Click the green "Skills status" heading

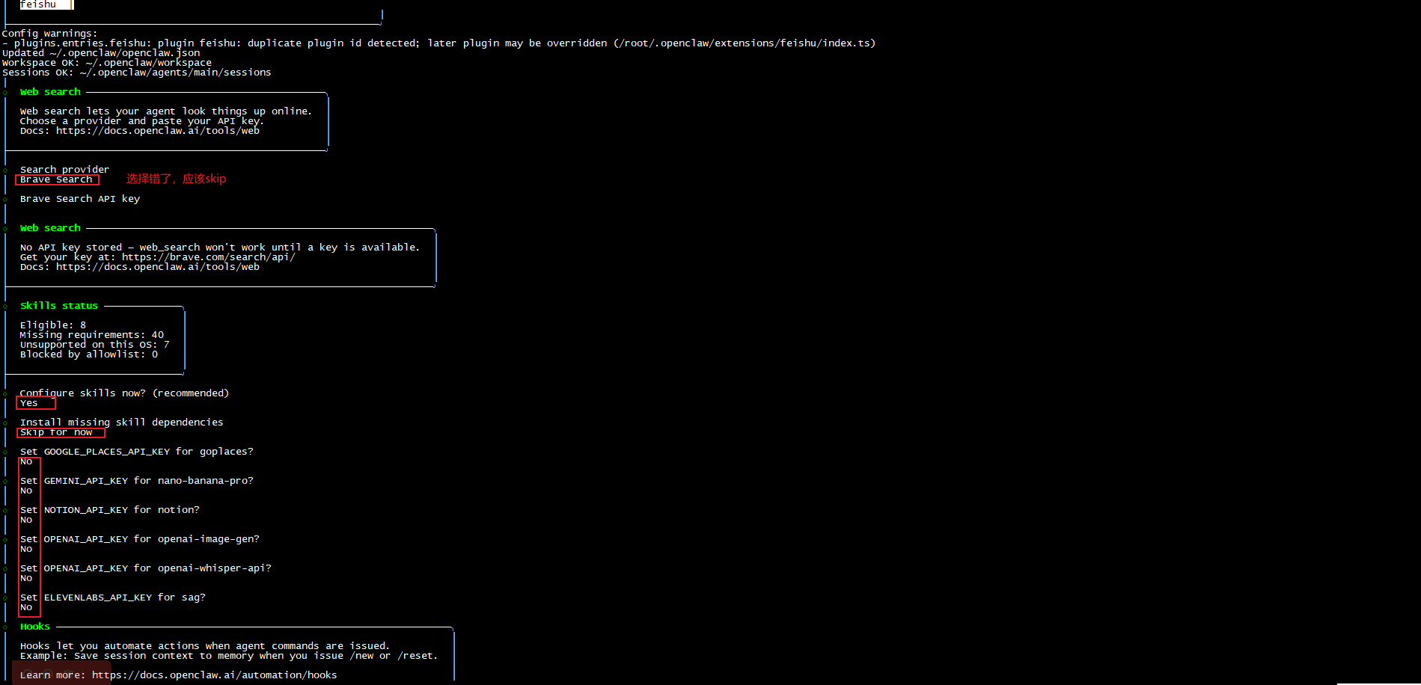pos(59,306)
